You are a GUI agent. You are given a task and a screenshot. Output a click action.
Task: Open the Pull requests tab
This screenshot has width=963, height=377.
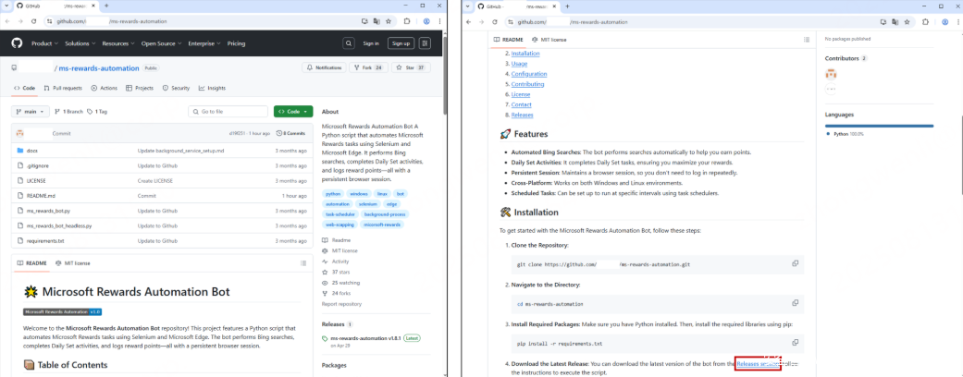[x=63, y=88]
